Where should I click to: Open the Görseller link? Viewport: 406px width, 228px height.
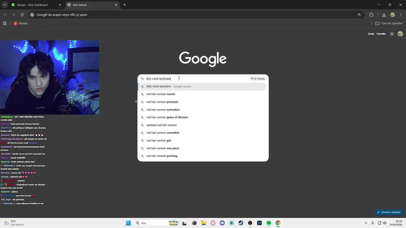pyautogui.click(x=381, y=34)
